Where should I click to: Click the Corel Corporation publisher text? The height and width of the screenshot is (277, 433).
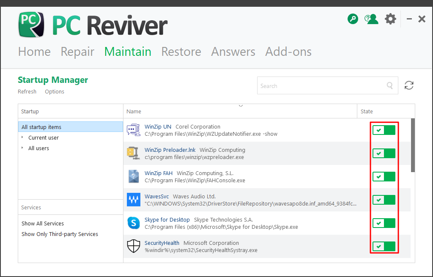pos(198,126)
